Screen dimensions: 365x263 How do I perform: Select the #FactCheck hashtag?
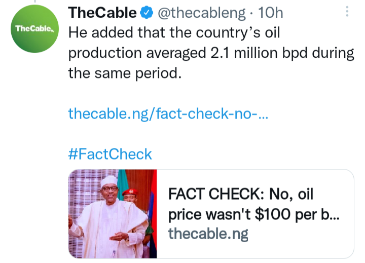click(x=110, y=154)
